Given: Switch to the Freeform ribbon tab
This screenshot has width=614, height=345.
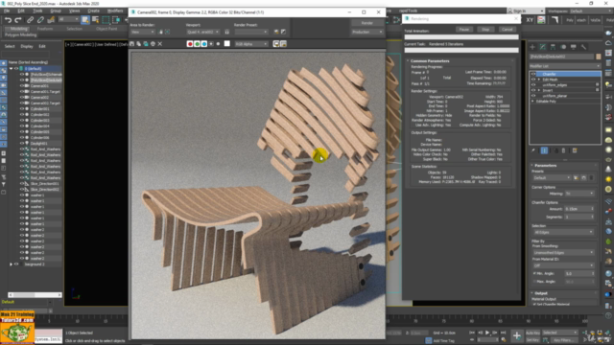Looking at the screenshot, I should point(45,29).
